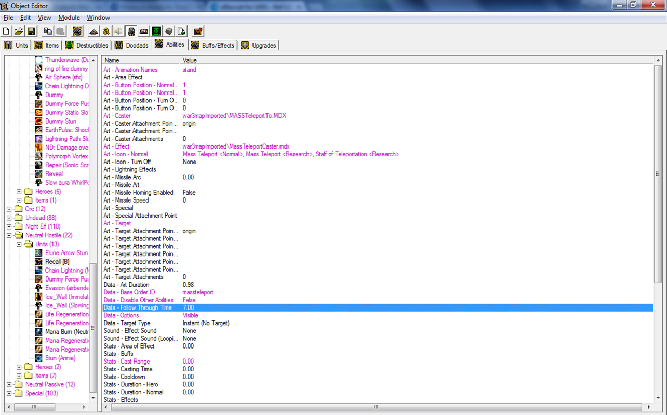Image resolution: width=667 pixels, height=415 pixels.
Task: Expand the Items (1) folder
Action: tap(19, 200)
